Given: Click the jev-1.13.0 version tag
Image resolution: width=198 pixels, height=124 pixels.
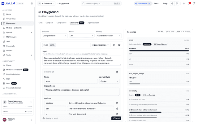Looking at the screenshot, I should tap(170, 32).
